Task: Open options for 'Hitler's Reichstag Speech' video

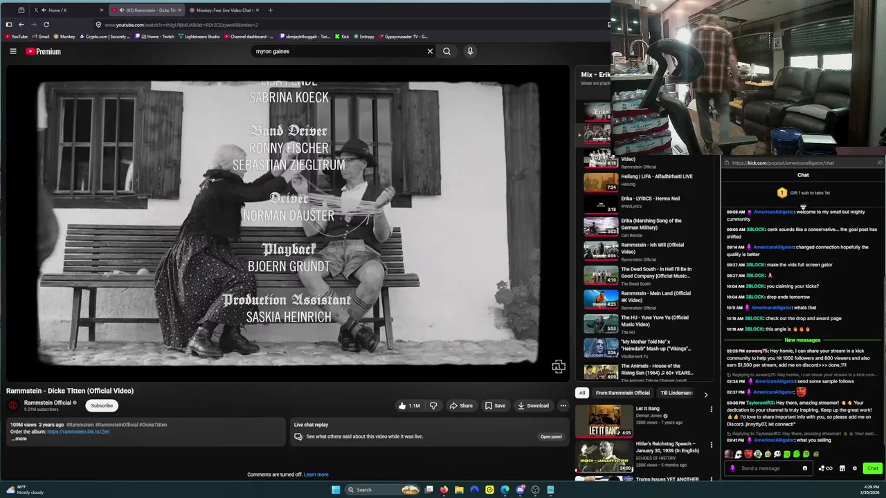Action: point(711,445)
